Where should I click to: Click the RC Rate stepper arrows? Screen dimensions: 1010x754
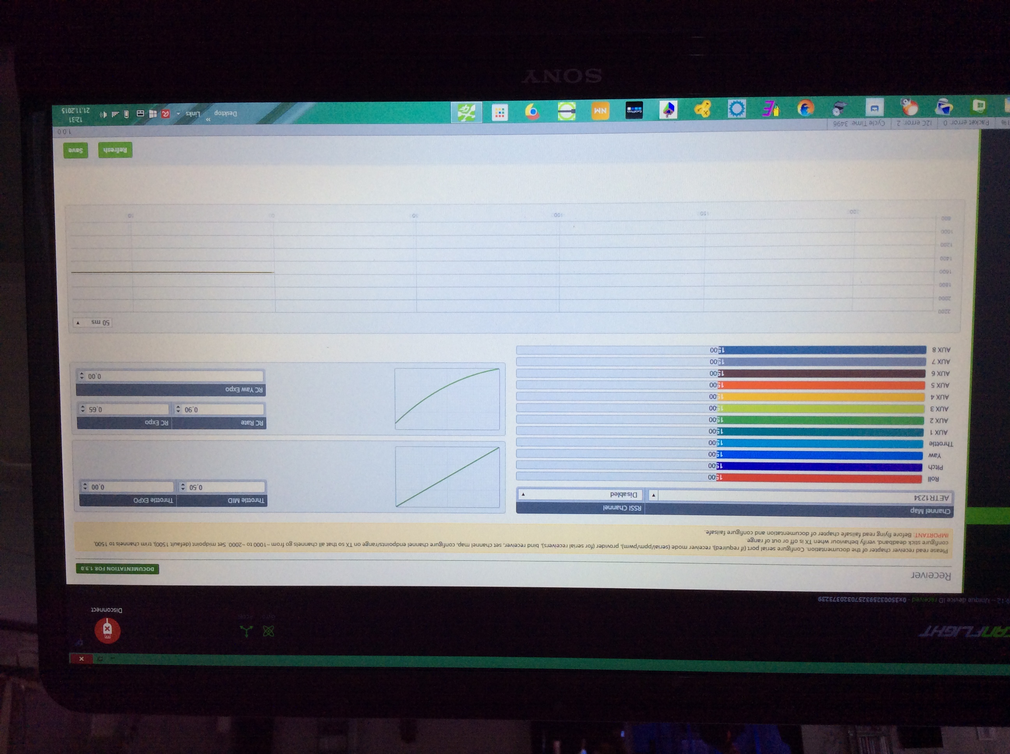[x=178, y=409]
